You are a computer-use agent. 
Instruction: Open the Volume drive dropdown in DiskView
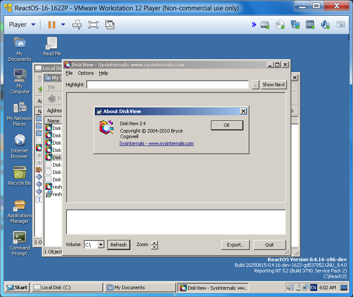101,245
